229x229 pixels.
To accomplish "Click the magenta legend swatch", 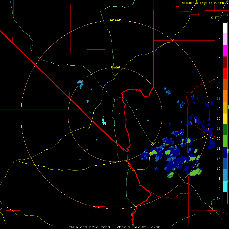I will click(x=225, y=51).
